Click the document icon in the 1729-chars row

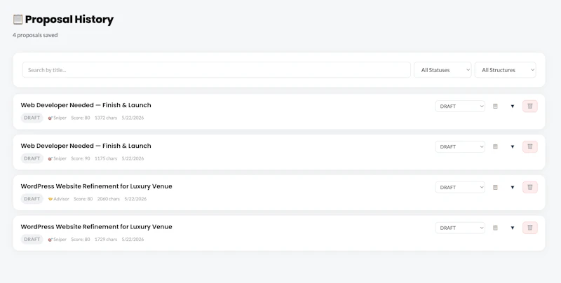click(x=495, y=228)
